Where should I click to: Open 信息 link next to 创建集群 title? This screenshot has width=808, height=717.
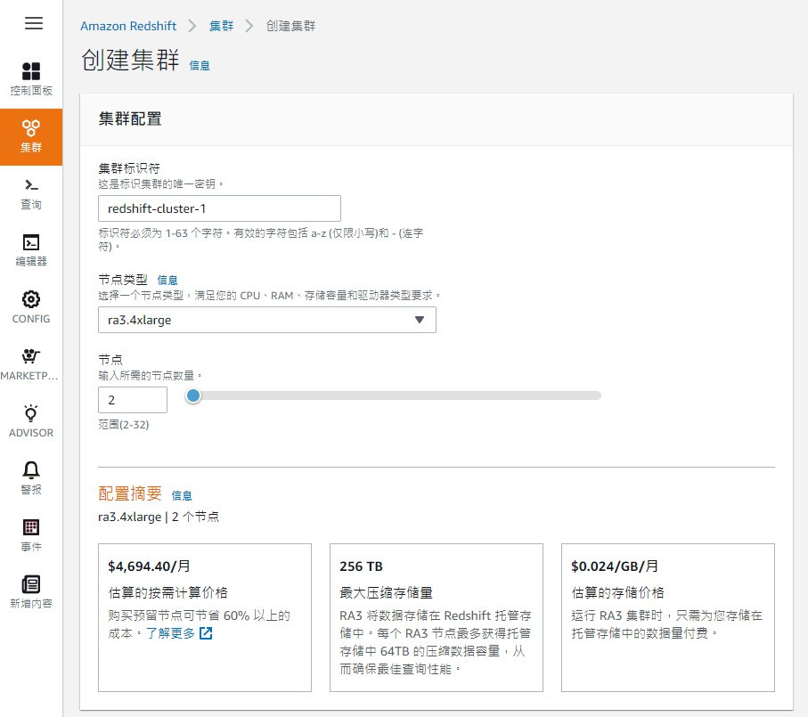click(200, 65)
